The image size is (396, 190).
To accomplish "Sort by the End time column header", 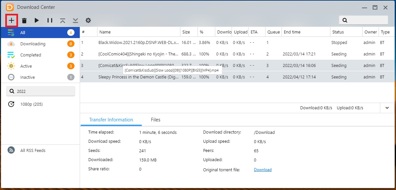I will click(306, 32).
